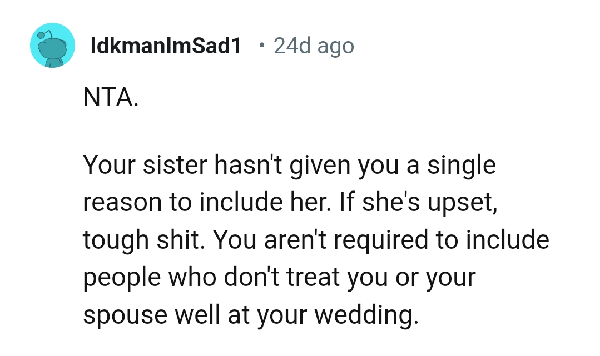The height and width of the screenshot is (356, 600).
Task: Click the phrase tough shit
Action: pos(135,239)
